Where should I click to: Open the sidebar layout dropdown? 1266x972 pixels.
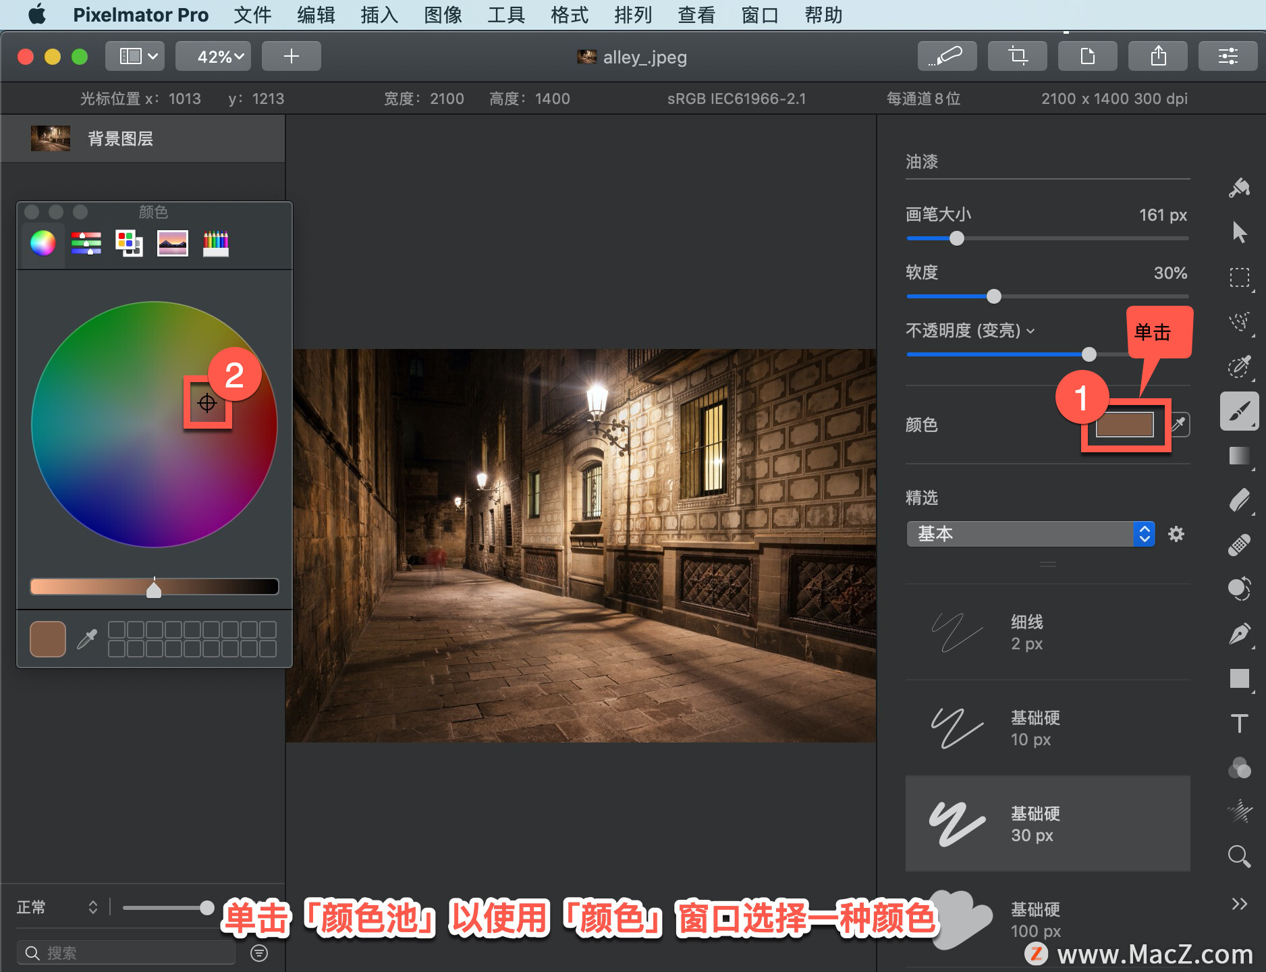click(x=135, y=56)
